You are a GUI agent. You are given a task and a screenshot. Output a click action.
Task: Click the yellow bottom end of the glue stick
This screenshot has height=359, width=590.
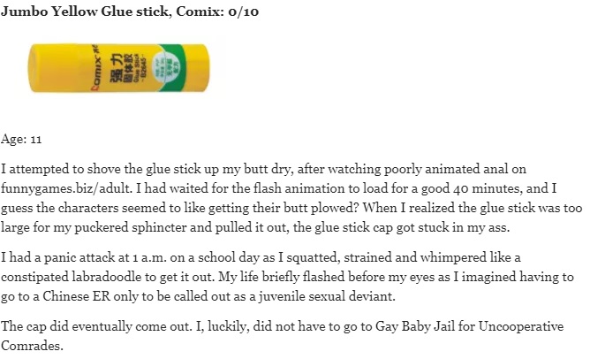tap(42, 68)
